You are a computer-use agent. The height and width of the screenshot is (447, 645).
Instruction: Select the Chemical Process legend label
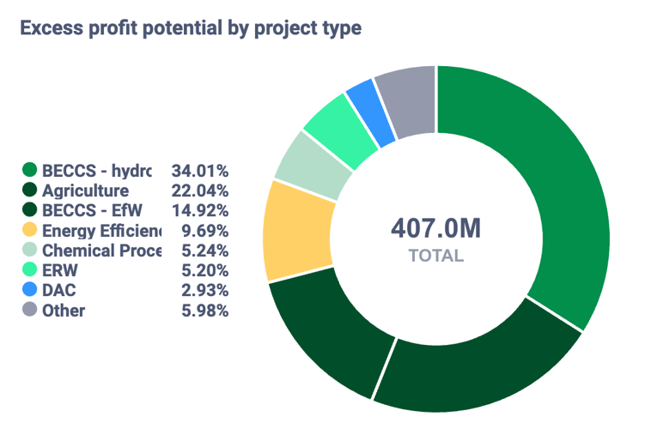pyautogui.click(x=101, y=251)
